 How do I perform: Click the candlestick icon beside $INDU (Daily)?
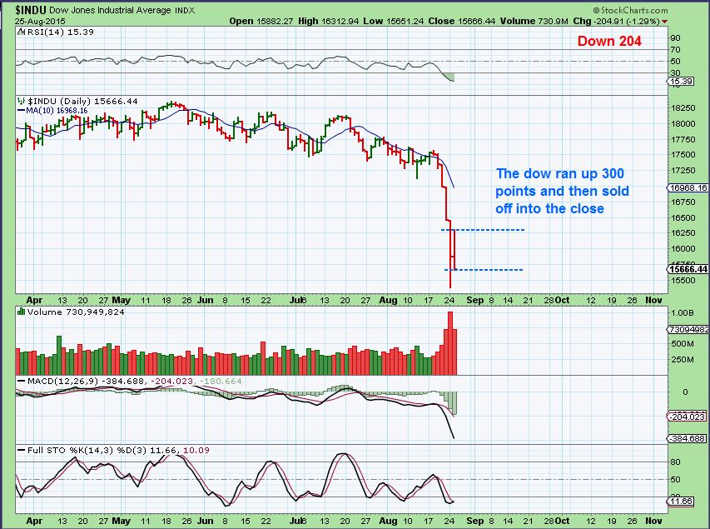(22, 101)
